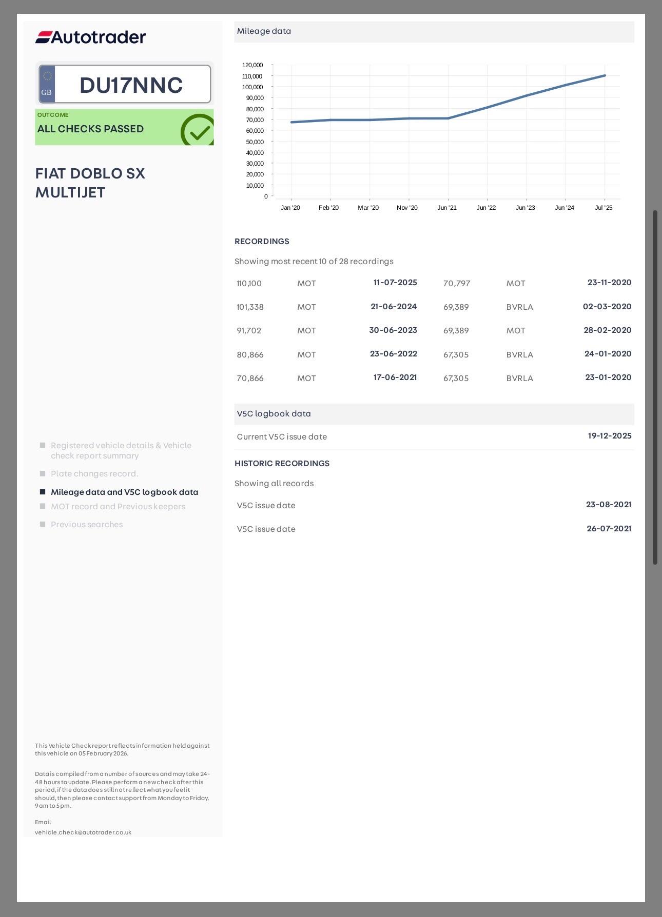The width and height of the screenshot is (662, 917).
Task: Select the 110,100 MOT recording row
Action: [x=326, y=283]
